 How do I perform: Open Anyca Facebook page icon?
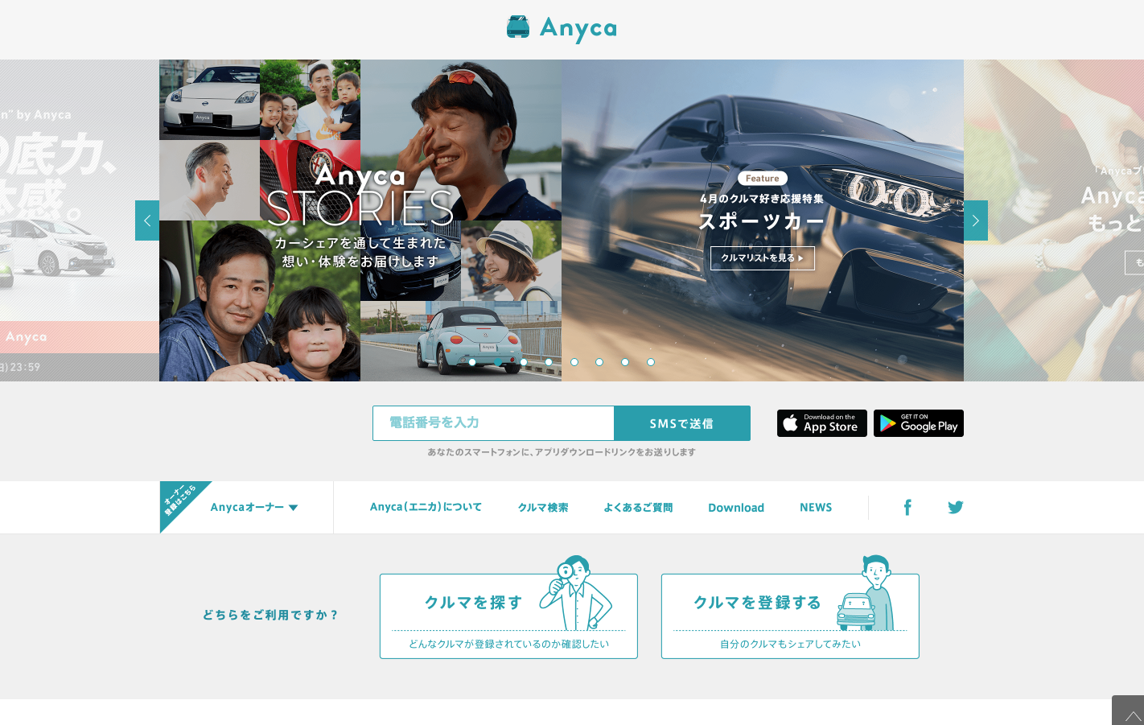(x=907, y=507)
